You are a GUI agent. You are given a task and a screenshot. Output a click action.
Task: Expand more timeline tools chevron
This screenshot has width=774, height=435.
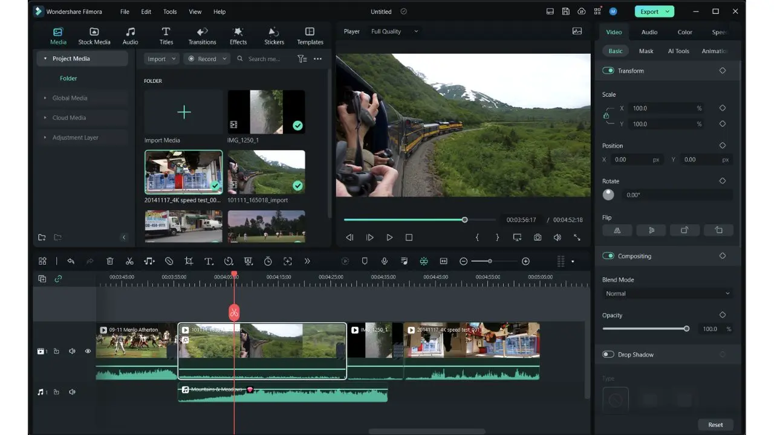[307, 261]
